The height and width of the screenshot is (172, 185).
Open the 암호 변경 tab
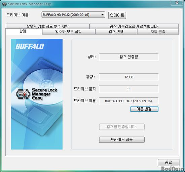tap(116, 32)
